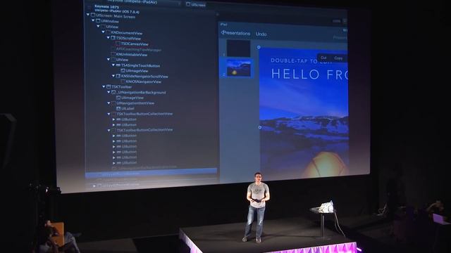Collapse the UIWindow tree arrow
The width and height of the screenshot is (451, 253).
93,20
